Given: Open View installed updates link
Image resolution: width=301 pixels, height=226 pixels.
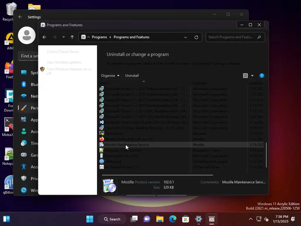Looking at the screenshot, I should [x=64, y=62].
